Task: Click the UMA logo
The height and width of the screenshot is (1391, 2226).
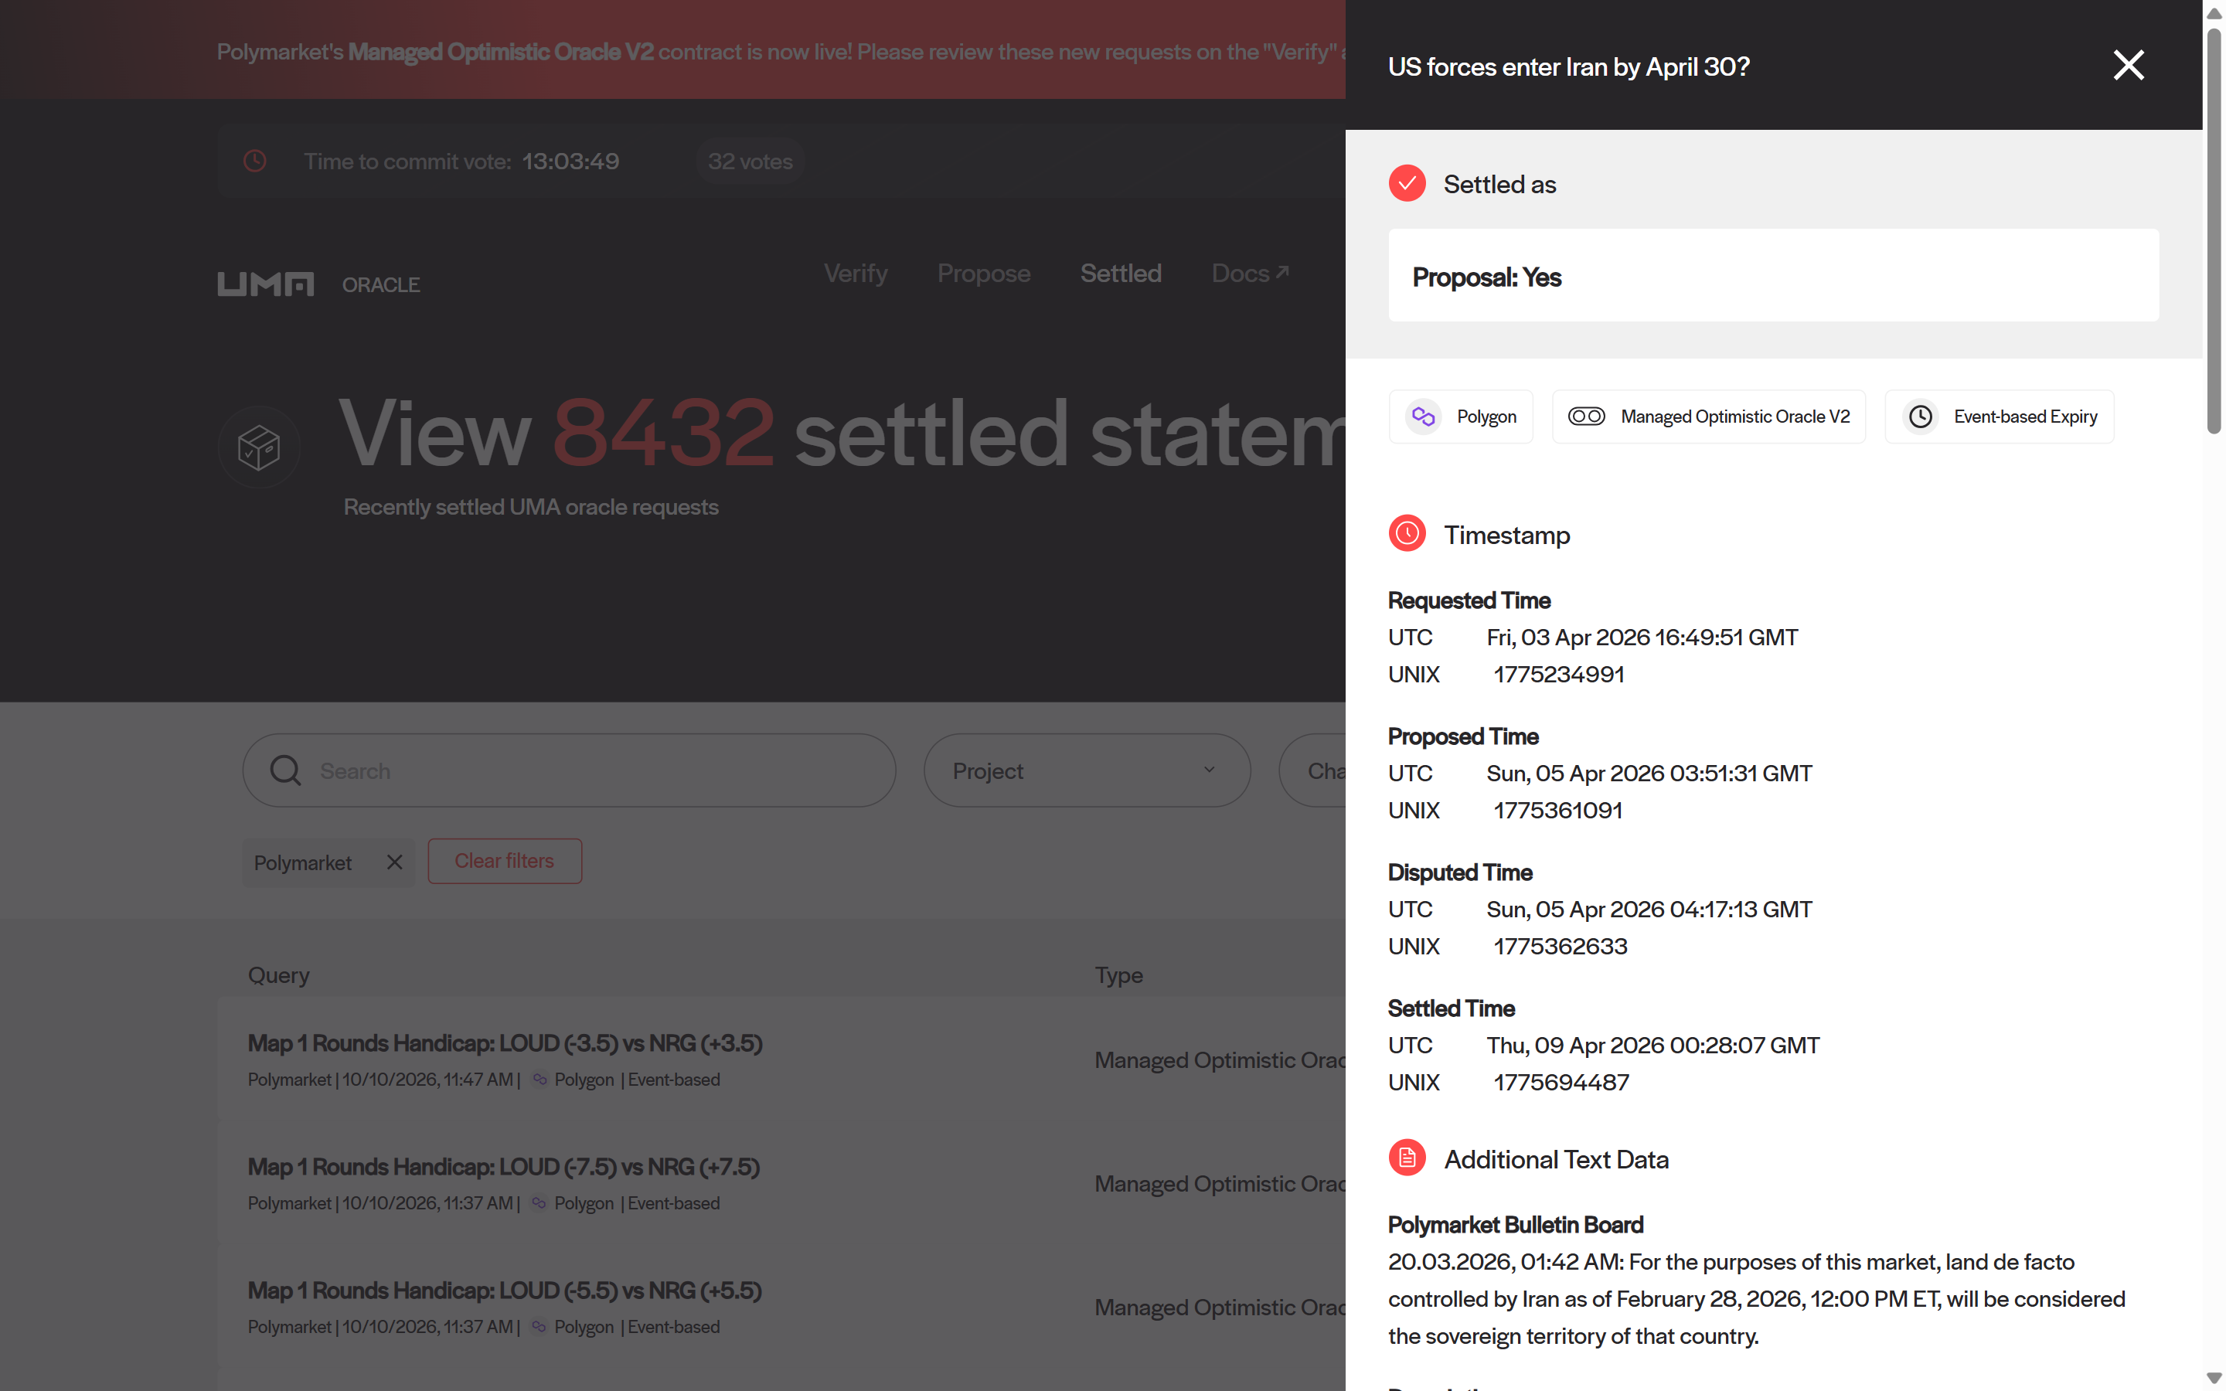Action: [265, 284]
